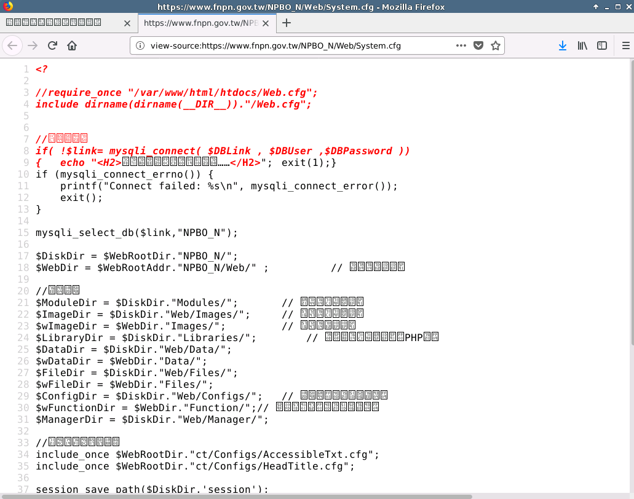
Task: Click the '$DiskDir = $WebRootDir."NPBO_N/";' line
Action: click(137, 256)
